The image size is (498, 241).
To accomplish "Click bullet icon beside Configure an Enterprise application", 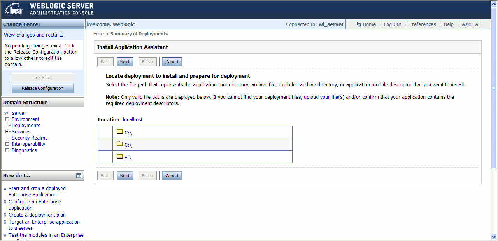I will point(5,202).
